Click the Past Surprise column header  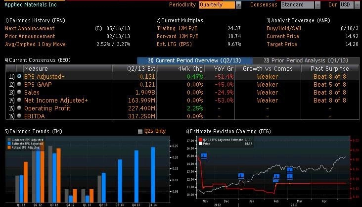(x=330, y=69)
